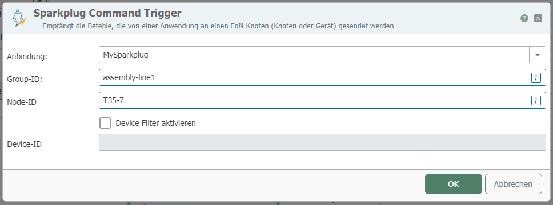The height and width of the screenshot is (205, 553).
Task: Click the 'Sparkplug Command Trigger' title text
Action: [x=107, y=13]
